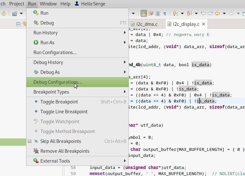Click the i2c_dma.c file type icon
This screenshot has width=245, height=176.
pos(133,24)
